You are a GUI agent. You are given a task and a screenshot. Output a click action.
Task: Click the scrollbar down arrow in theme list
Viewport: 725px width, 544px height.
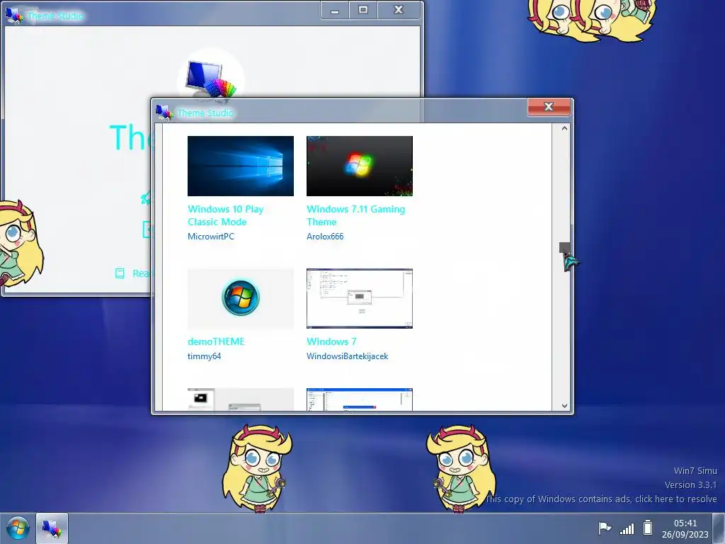[564, 406]
